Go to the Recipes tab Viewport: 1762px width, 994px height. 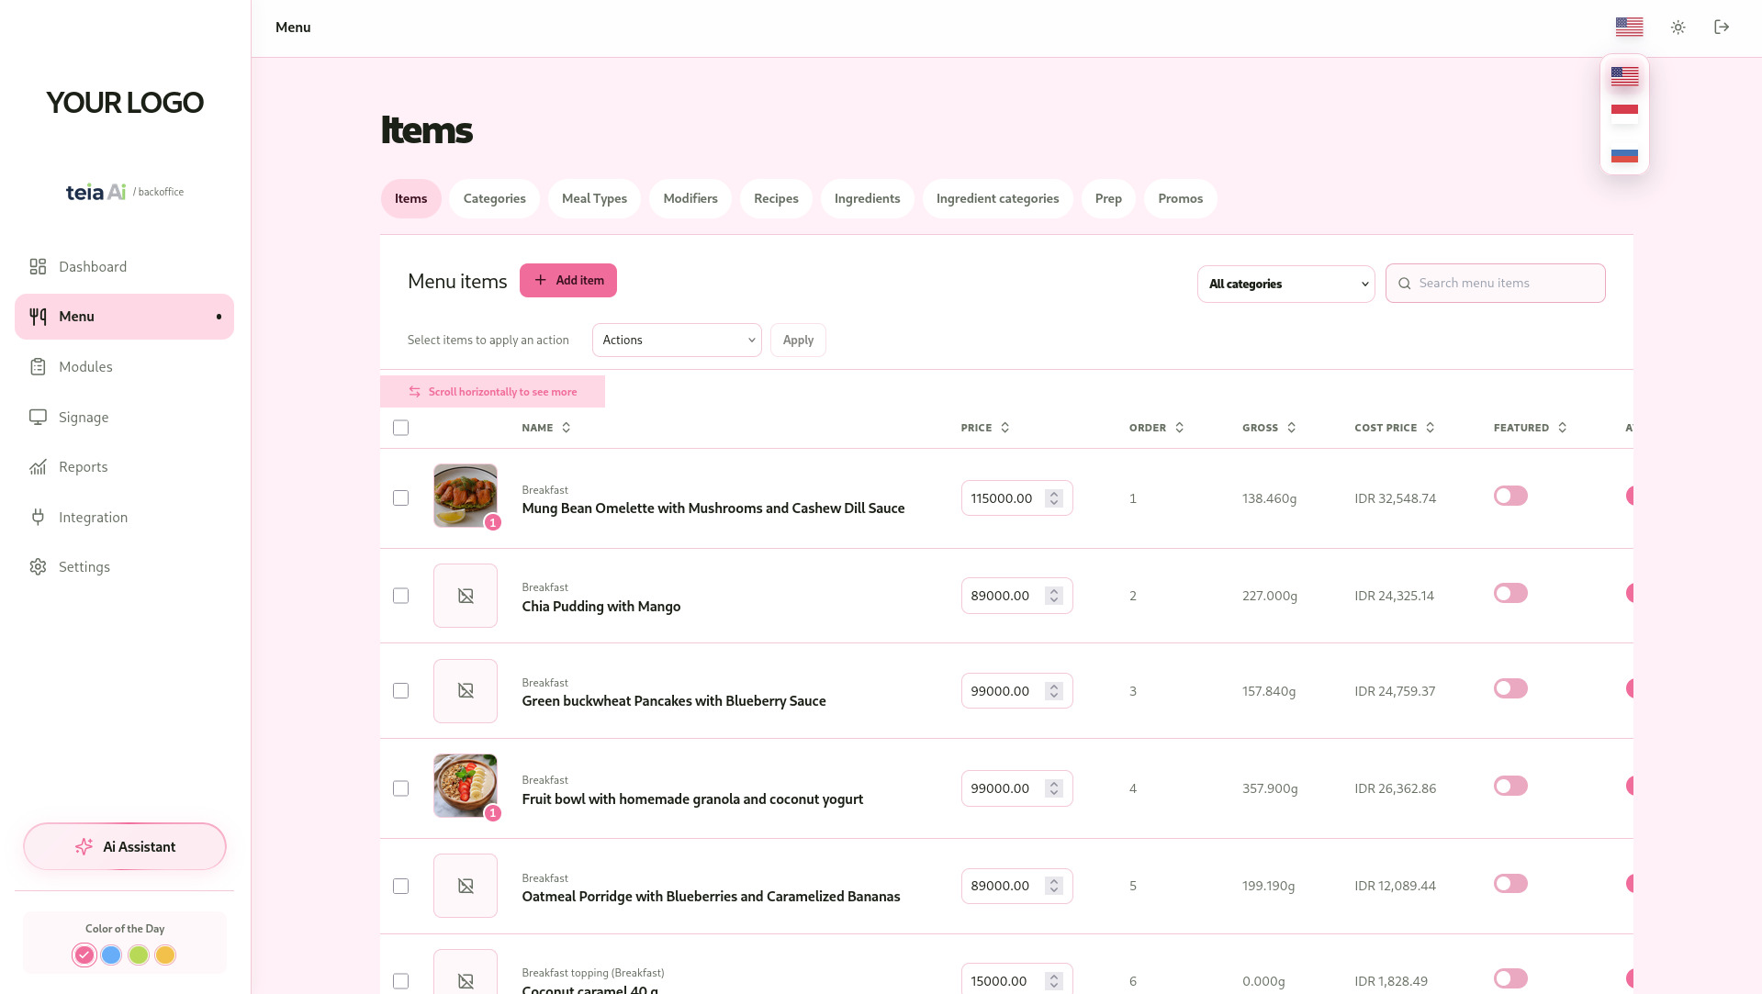tap(776, 198)
